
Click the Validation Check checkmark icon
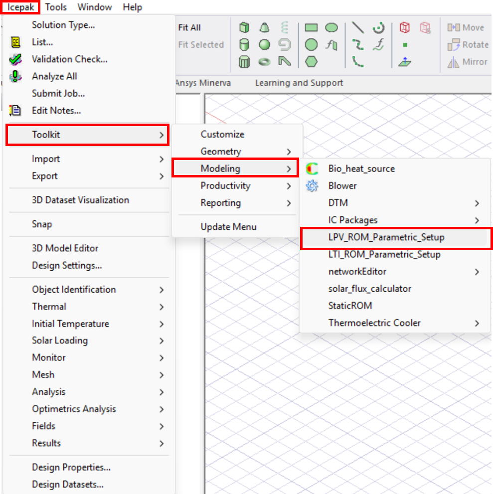coord(15,59)
